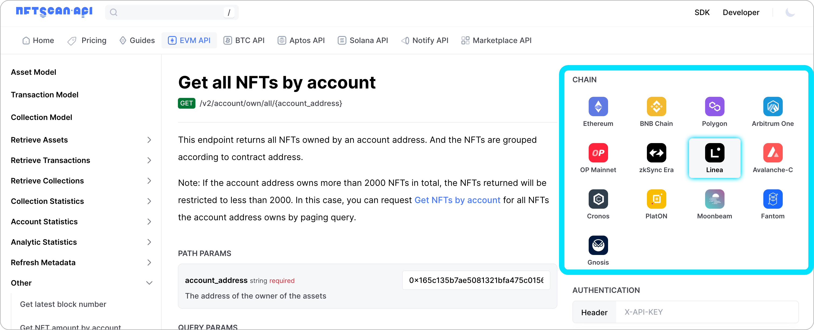Switch to the BTC API tab

(244, 40)
